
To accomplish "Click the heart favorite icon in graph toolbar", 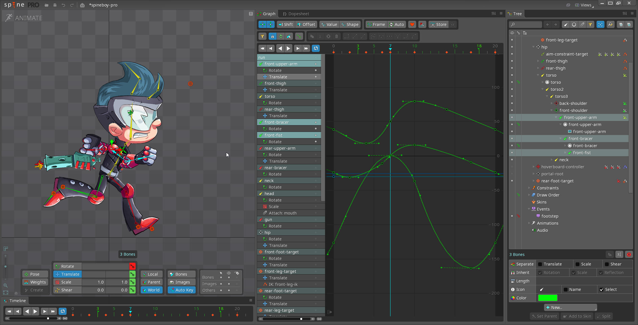I will (412, 25).
